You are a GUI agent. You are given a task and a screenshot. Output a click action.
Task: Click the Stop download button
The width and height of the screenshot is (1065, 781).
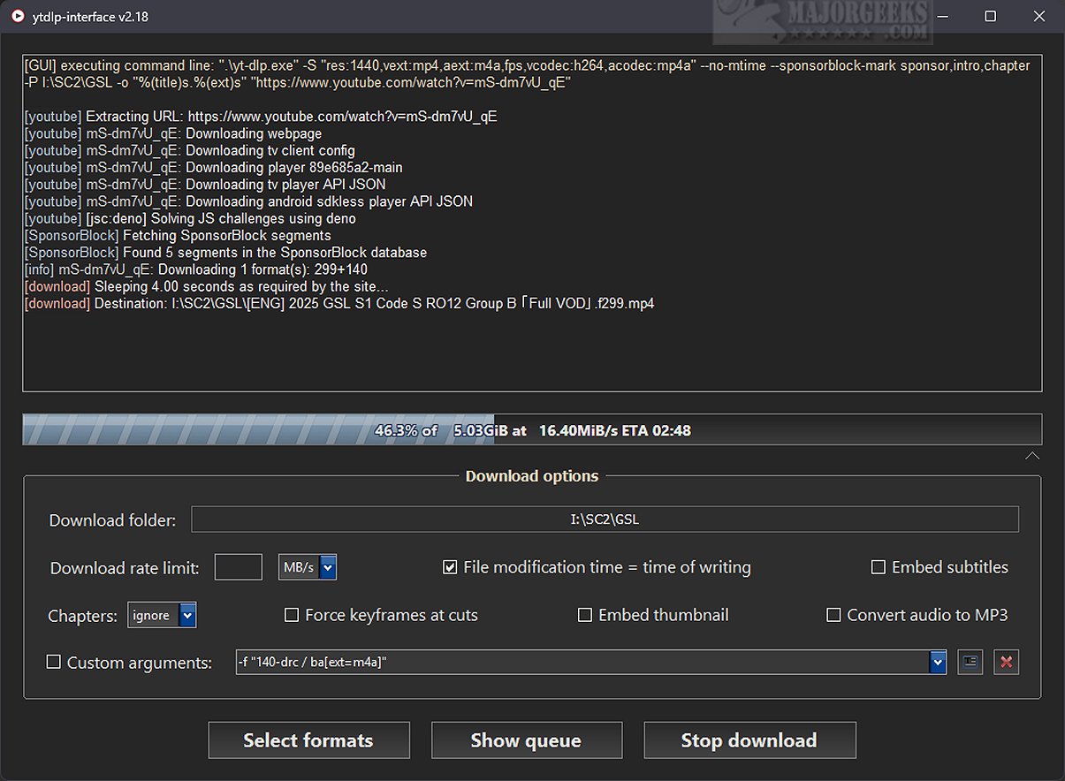coord(749,740)
